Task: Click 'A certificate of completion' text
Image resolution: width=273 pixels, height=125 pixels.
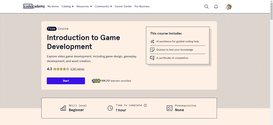Action: click(x=172, y=58)
